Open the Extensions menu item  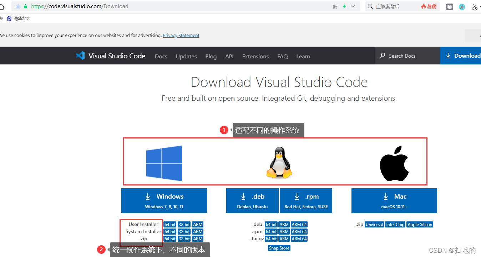(x=255, y=56)
